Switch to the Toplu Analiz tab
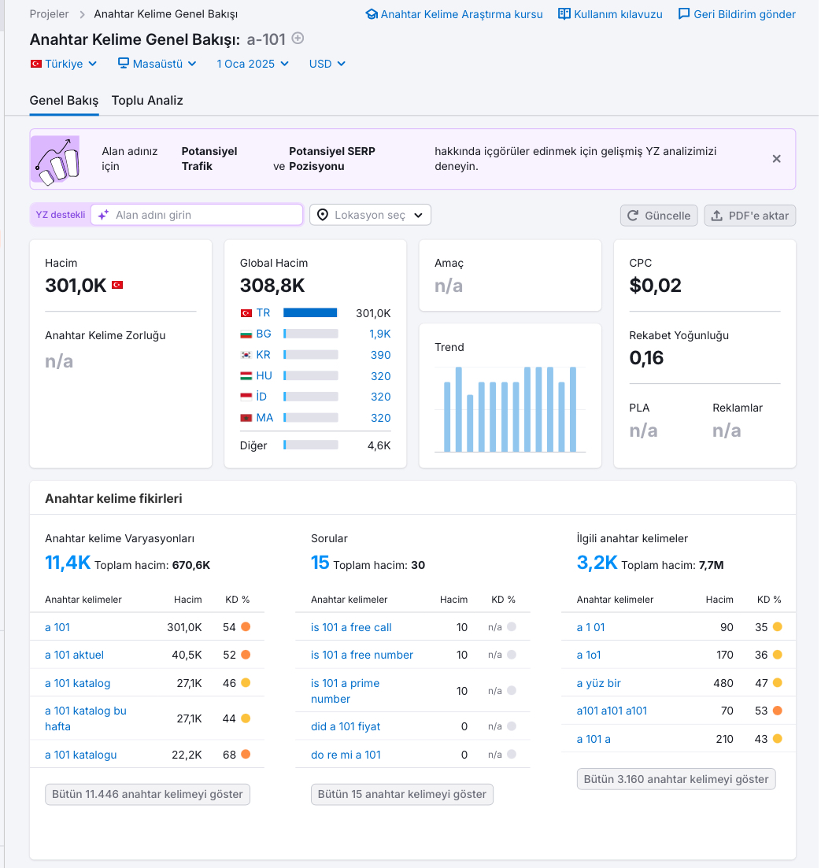821x868 pixels. [x=147, y=101]
